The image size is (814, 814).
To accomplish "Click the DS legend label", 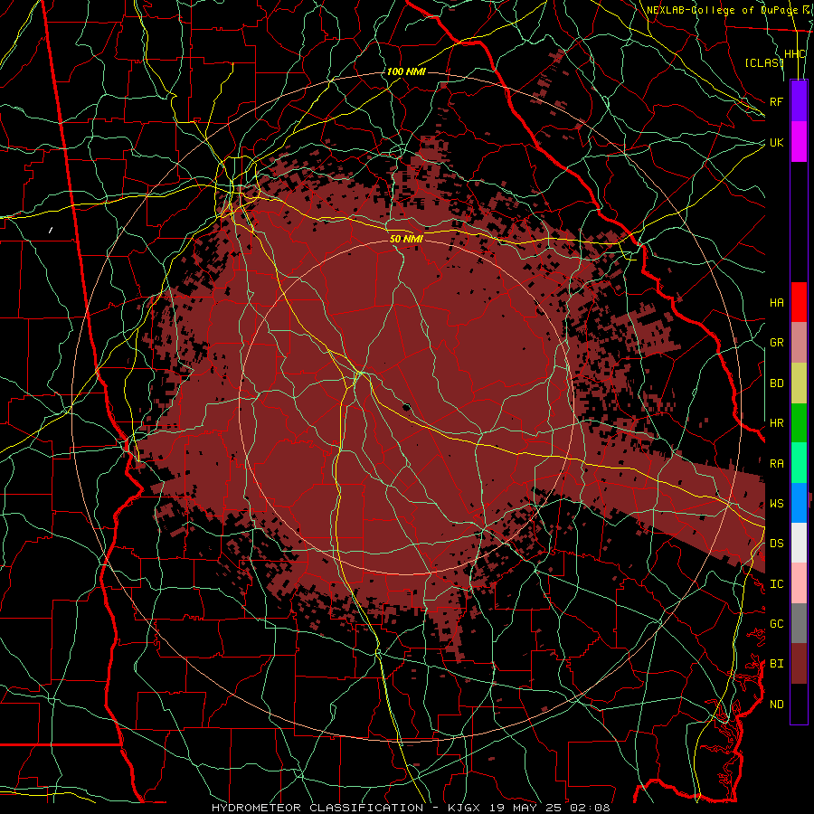I will pyautogui.click(x=776, y=543).
